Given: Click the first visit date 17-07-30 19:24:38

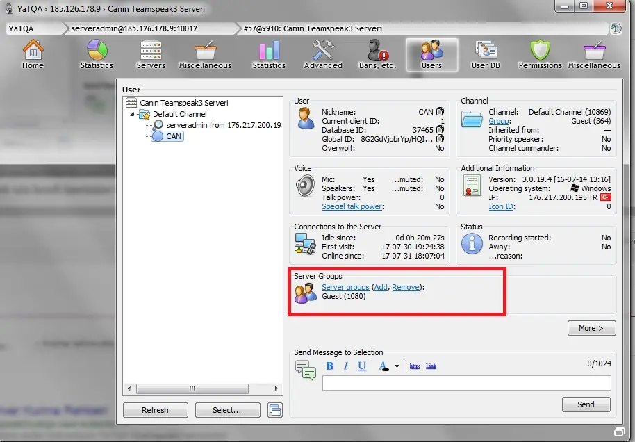Looking at the screenshot, I should pos(413,247).
